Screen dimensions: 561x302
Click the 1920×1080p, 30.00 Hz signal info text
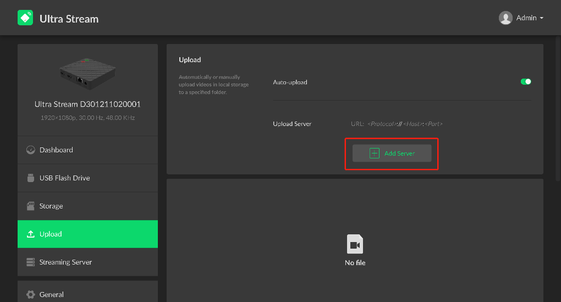[87, 118]
